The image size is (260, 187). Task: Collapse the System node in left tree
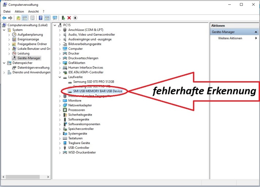[4, 30]
